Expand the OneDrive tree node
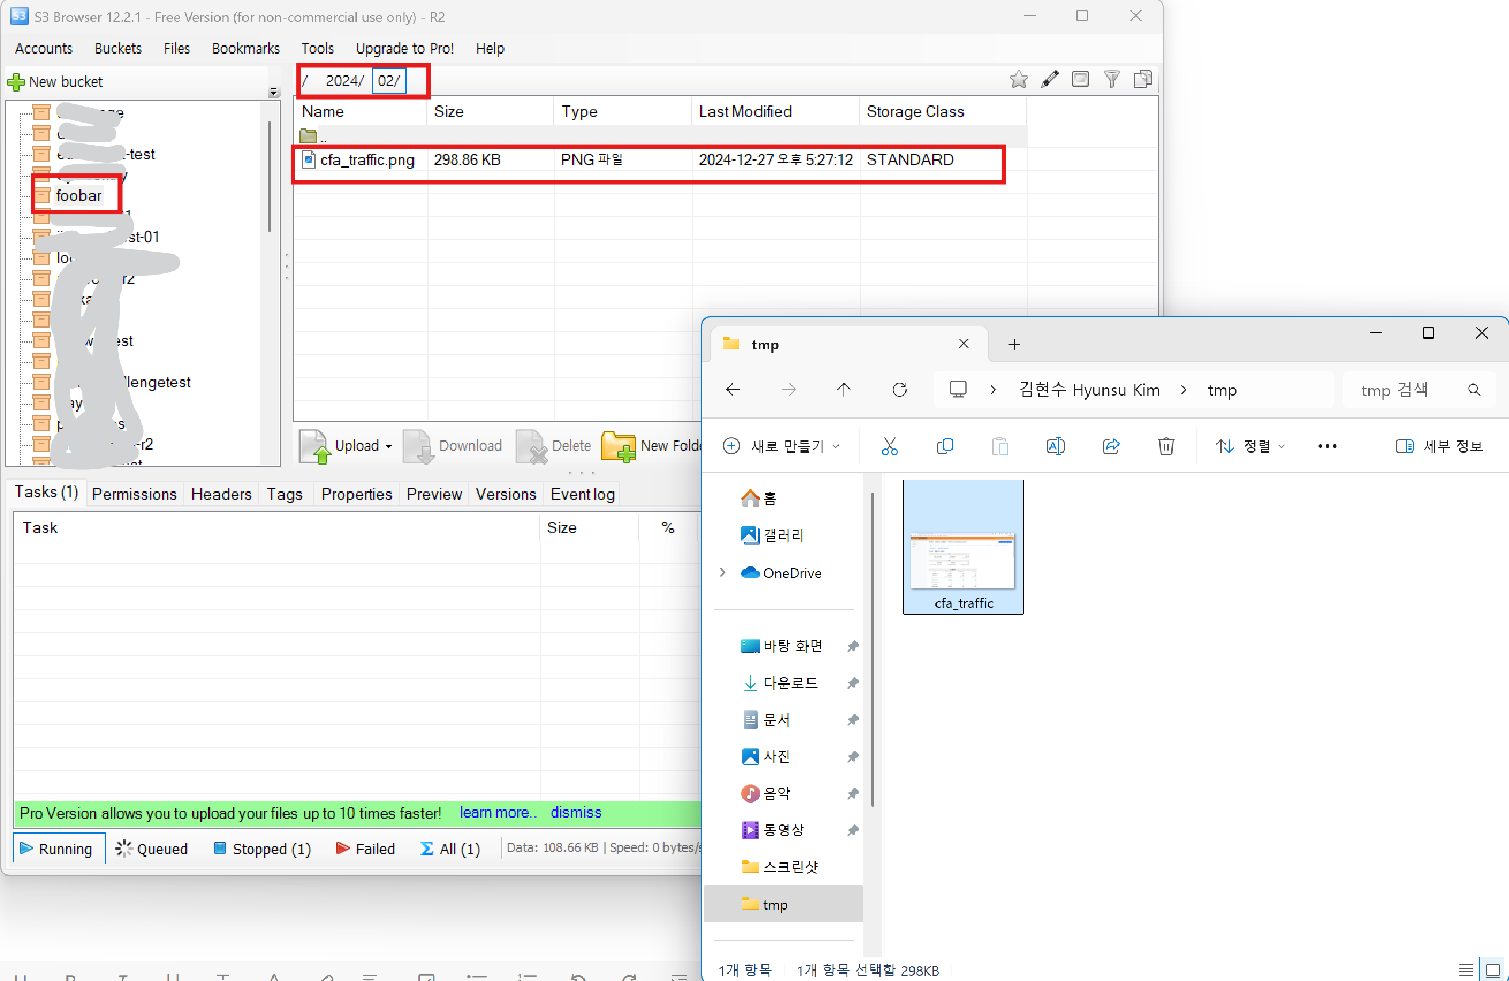This screenshot has width=1509, height=981. point(722,572)
